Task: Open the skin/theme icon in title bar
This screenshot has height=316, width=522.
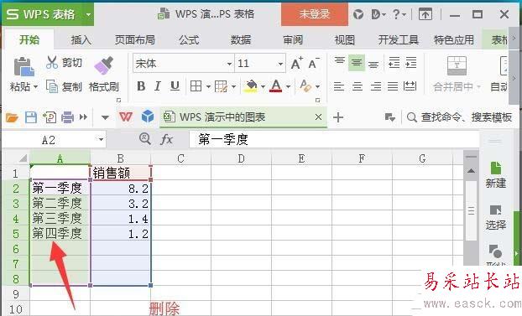Action: coord(358,14)
